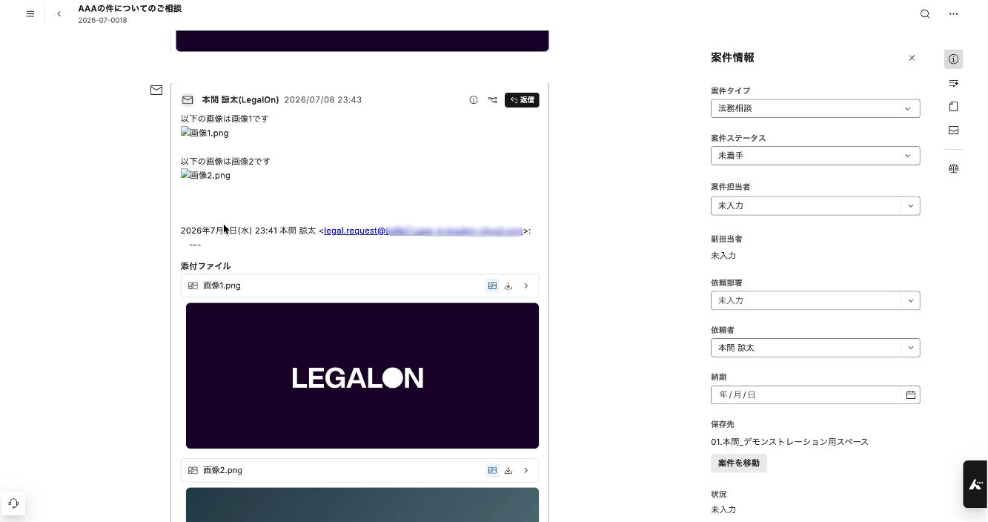Click the broken inline 画像1.png image
Image resolution: width=988 pixels, height=522 pixels.
tap(205, 133)
